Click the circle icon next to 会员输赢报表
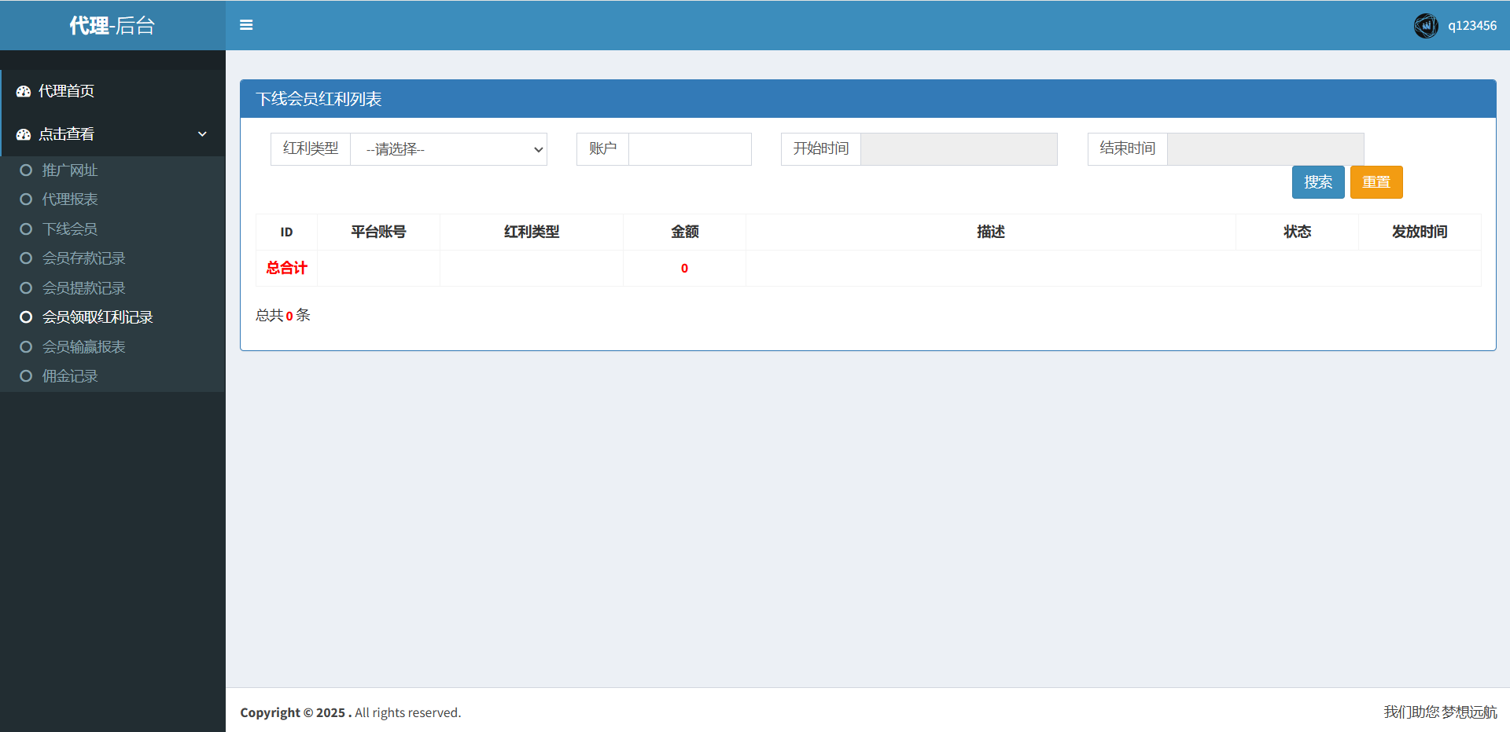This screenshot has width=1510, height=732. click(26, 347)
